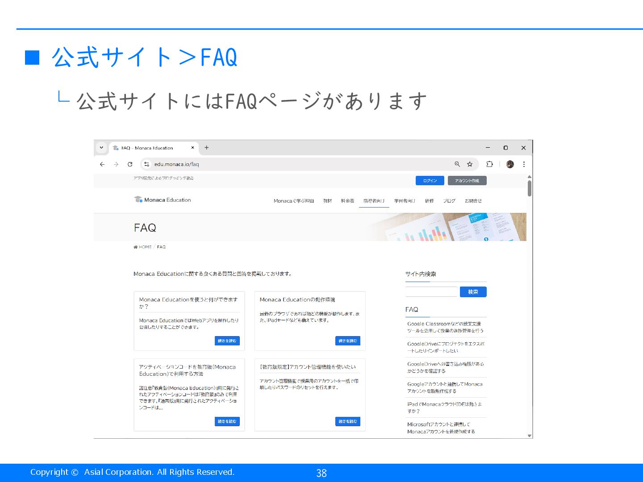Open 'Monaca Educationの動作環境' card title
The height and width of the screenshot is (482, 643).
[x=297, y=299]
